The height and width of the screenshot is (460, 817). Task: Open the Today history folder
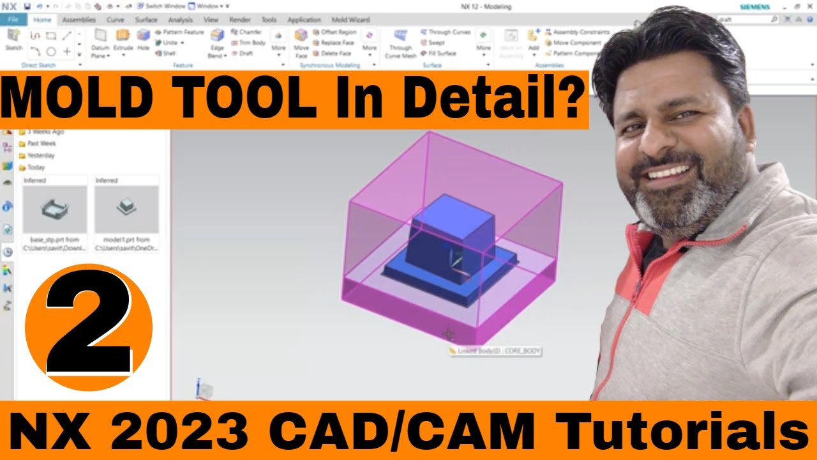[31, 167]
